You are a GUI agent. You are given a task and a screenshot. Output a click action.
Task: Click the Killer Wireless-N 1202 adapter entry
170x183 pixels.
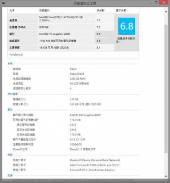[x=95, y=165]
